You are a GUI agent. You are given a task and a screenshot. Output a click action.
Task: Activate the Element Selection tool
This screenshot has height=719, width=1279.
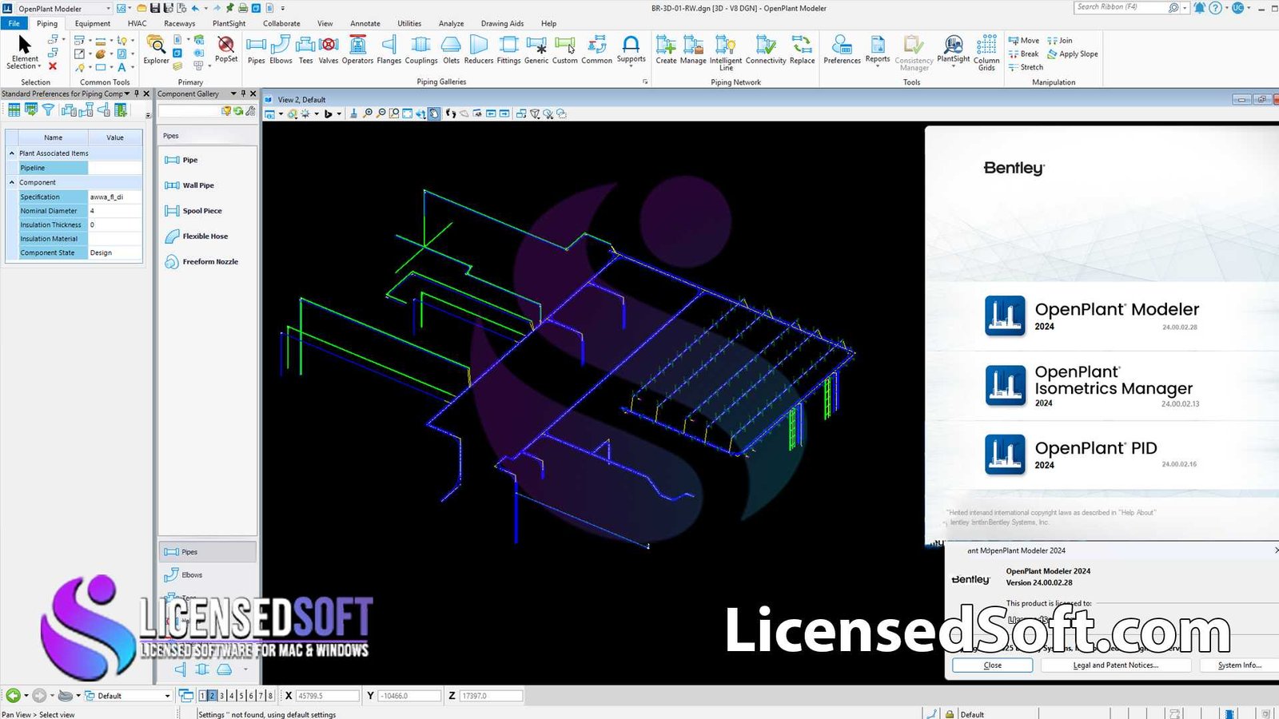(25, 51)
